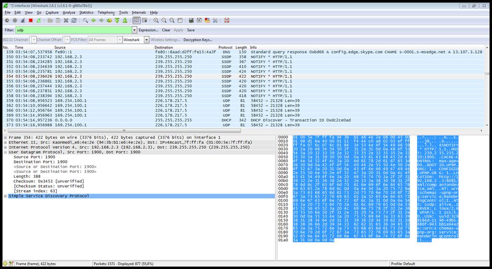
Task: Select packet 359 UDP row
Action: [x=243, y=101]
